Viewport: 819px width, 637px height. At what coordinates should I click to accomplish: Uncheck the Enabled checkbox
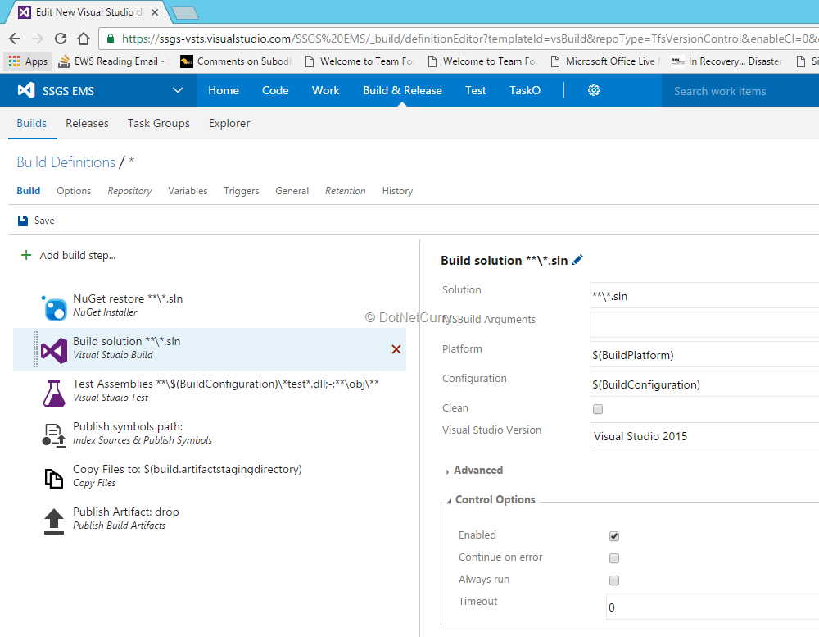[614, 536]
